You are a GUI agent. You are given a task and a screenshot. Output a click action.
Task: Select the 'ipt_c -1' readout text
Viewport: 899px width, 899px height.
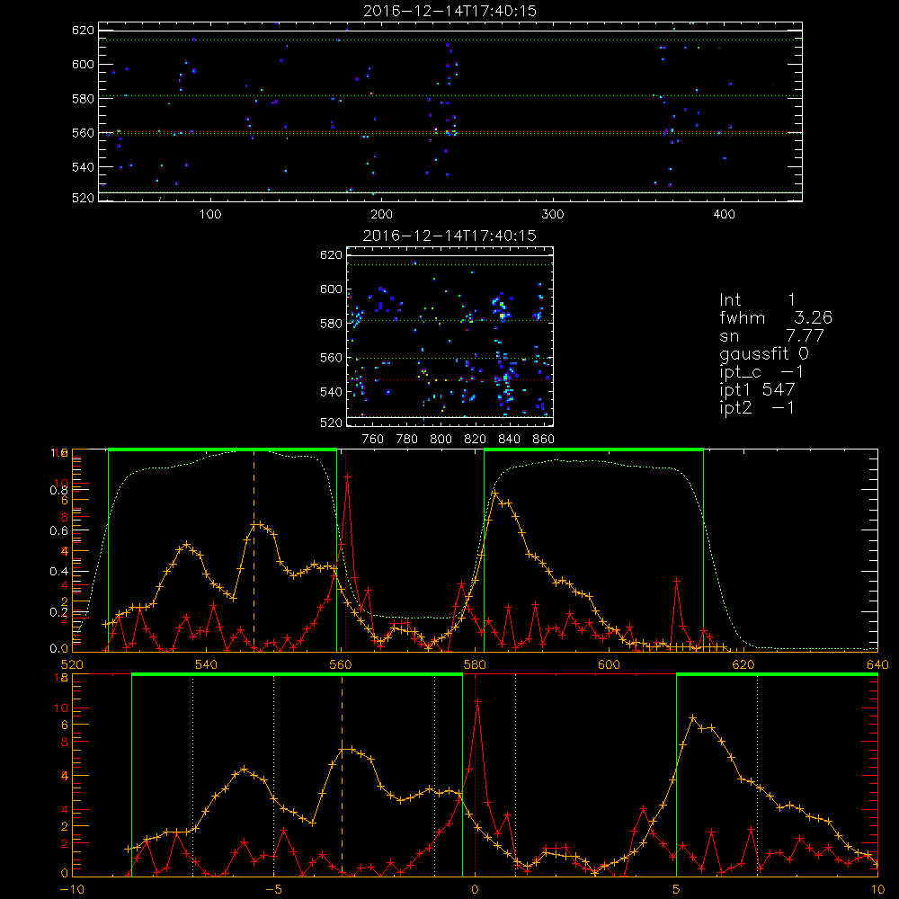[761, 372]
